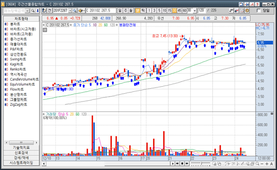Click the minus zoom-out icon
The image size is (277, 170).
[x=262, y=164]
